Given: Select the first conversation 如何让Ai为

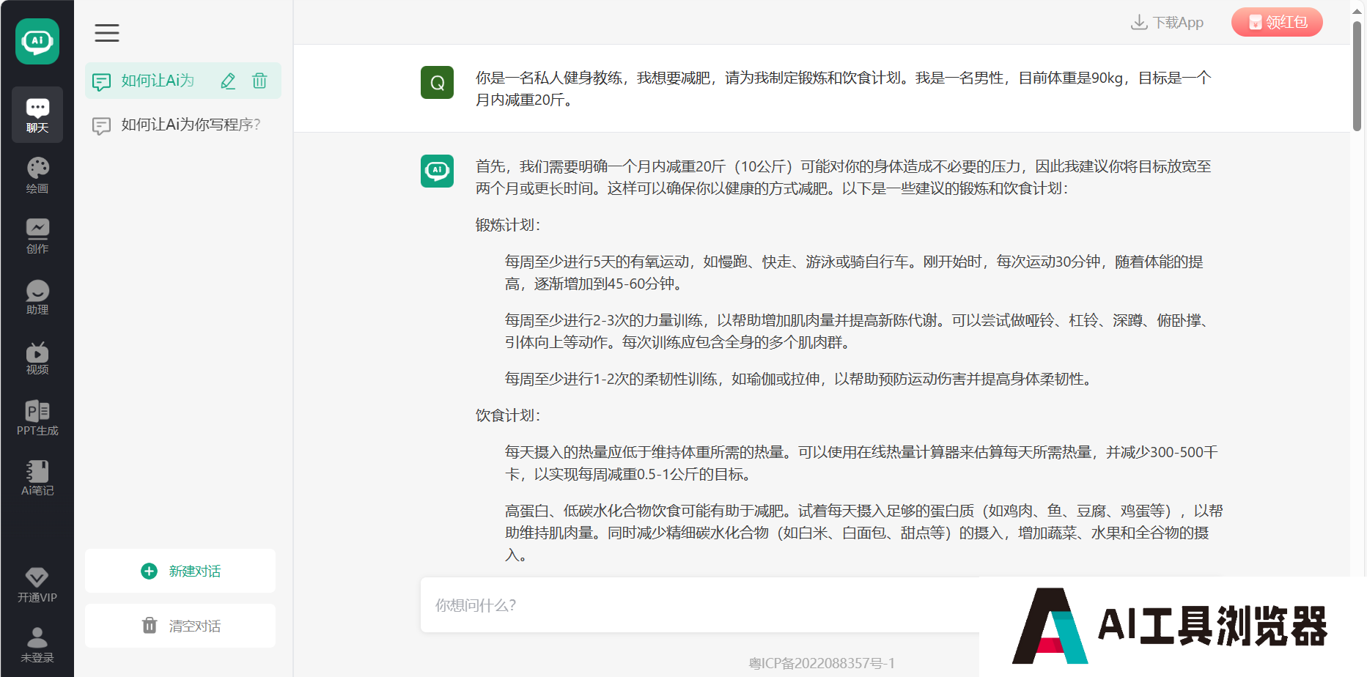Looking at the screenshot, I should pos(157,81).
